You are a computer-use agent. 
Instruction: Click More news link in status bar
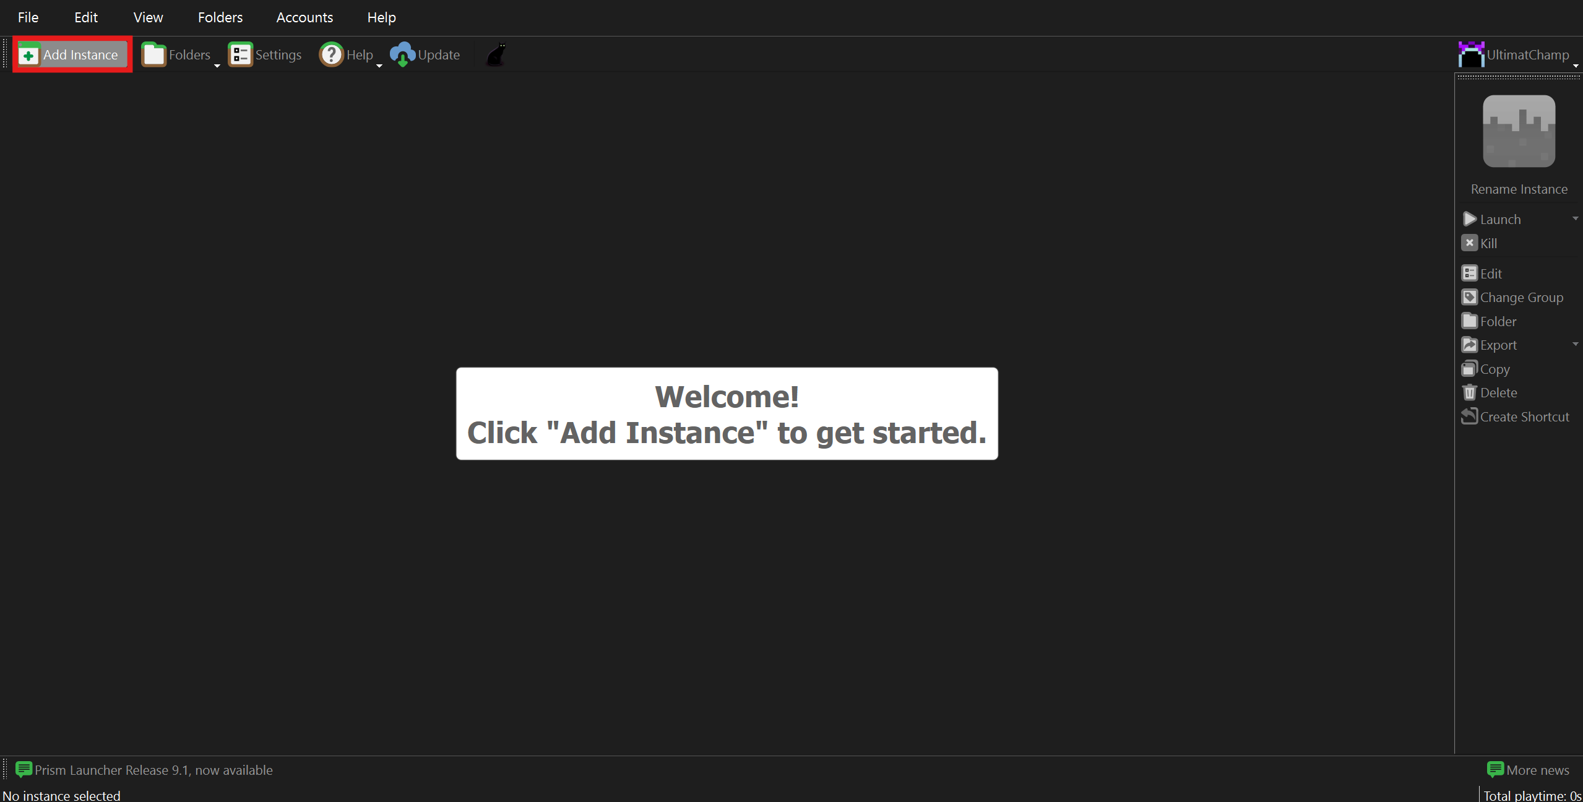pyautogui.click(x=1531, y=769)
